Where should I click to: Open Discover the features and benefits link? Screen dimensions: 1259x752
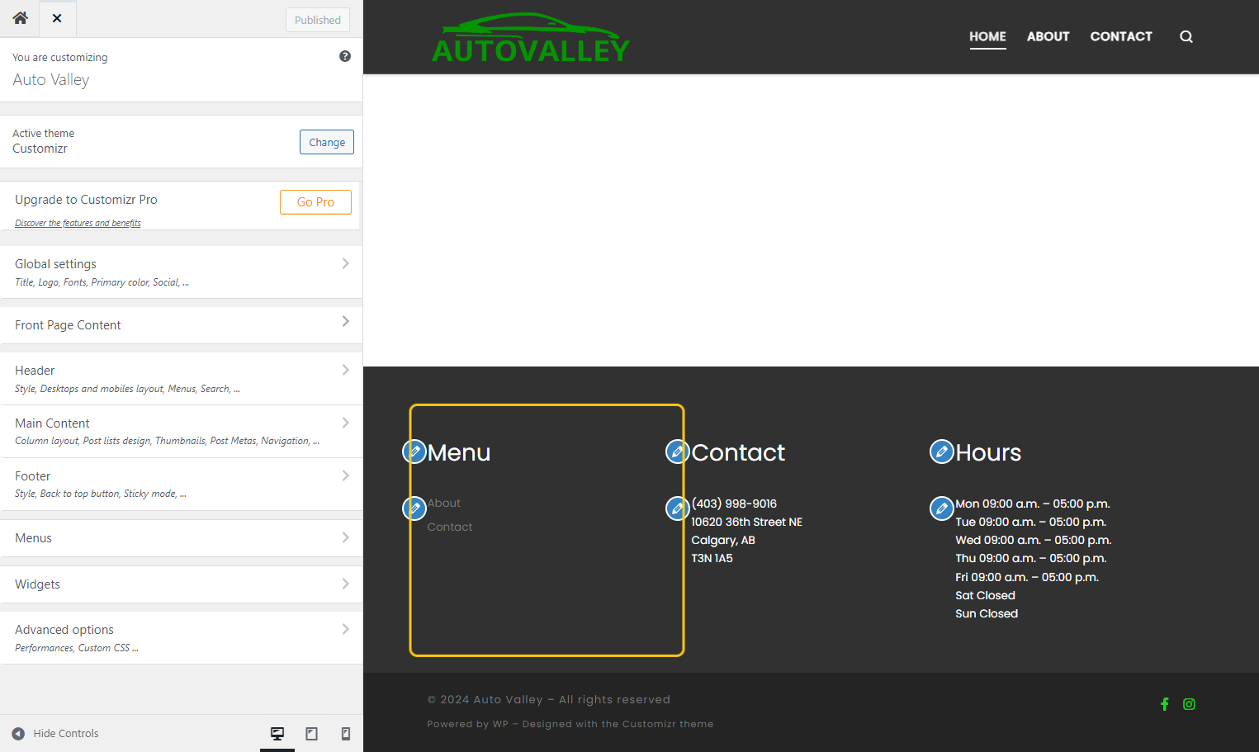(x=78, y=223)
